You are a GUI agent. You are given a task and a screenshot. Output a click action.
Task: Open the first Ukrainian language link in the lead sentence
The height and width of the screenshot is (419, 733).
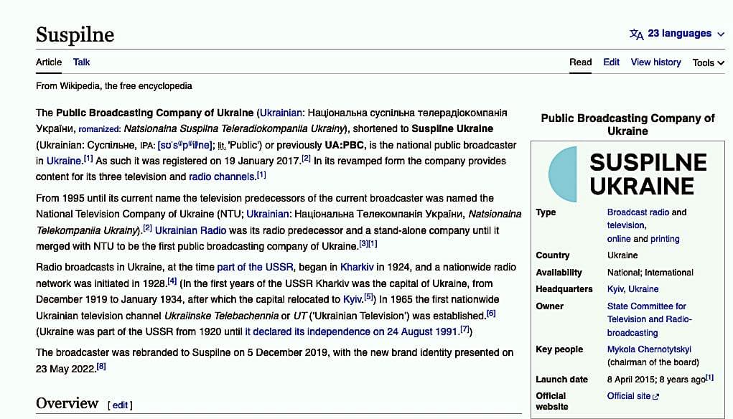coord(281,113)
